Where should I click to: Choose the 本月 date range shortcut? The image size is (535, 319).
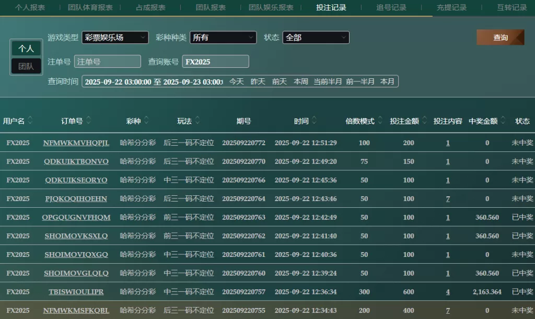[x=387, y=81]
